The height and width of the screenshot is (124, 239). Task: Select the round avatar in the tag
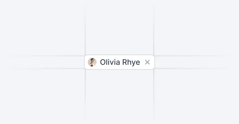pyautogui.click(x=92, y=62)
